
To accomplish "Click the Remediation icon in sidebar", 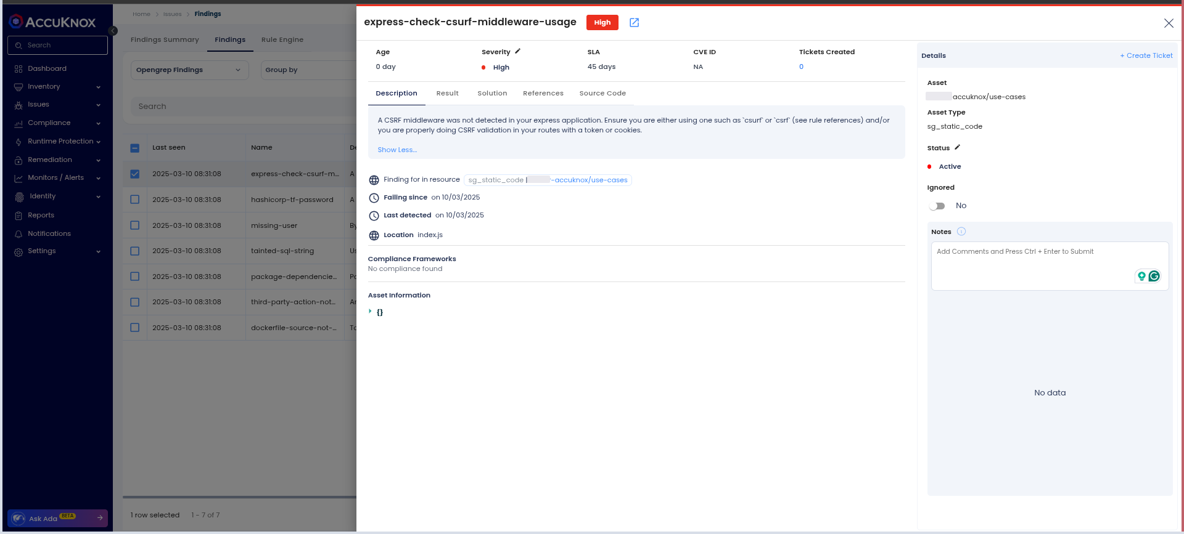I will (18, 160).
